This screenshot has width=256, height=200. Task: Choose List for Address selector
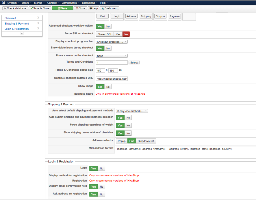[x=131, y=141]
